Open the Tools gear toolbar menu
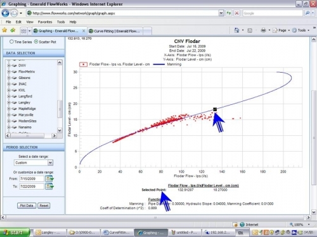This screenshot has width=317, height=237. [301, 30]
